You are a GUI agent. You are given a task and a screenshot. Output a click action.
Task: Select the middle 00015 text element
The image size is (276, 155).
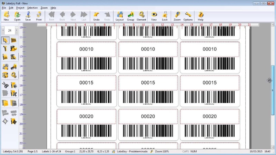coord(148,83)
